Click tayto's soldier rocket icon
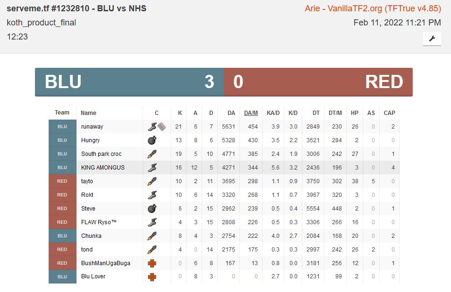Image resolution: width=451 pixels, height=292 pixels. point(152,181)
